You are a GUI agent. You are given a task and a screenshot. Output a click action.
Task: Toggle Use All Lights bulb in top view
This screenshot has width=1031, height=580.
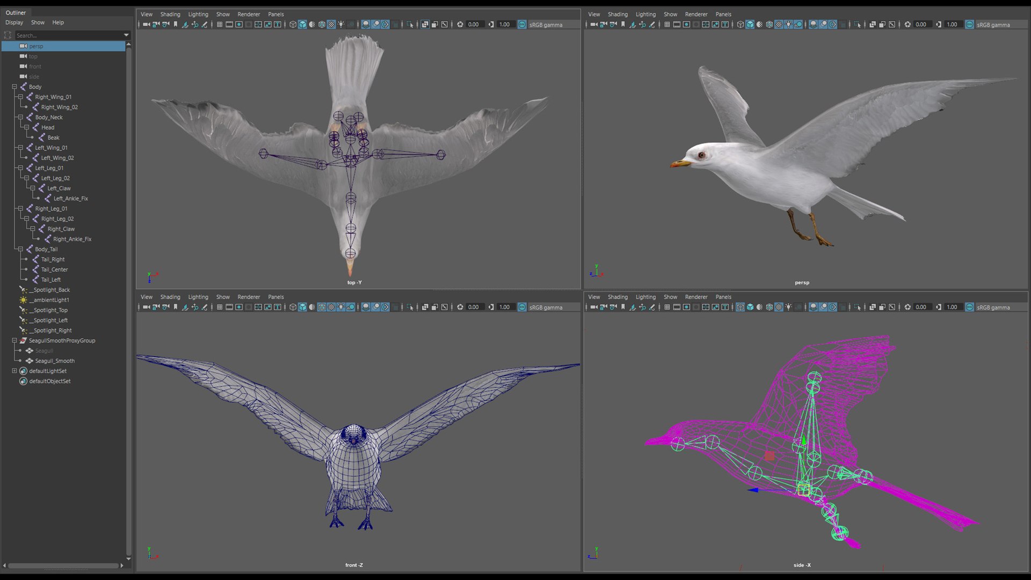point(341,24)
